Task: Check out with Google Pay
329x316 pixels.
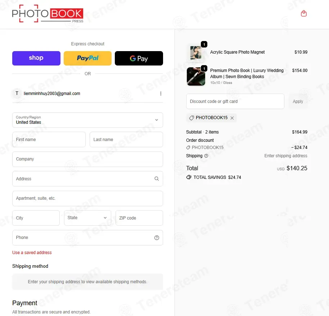Action: click(x=139, y=58)
